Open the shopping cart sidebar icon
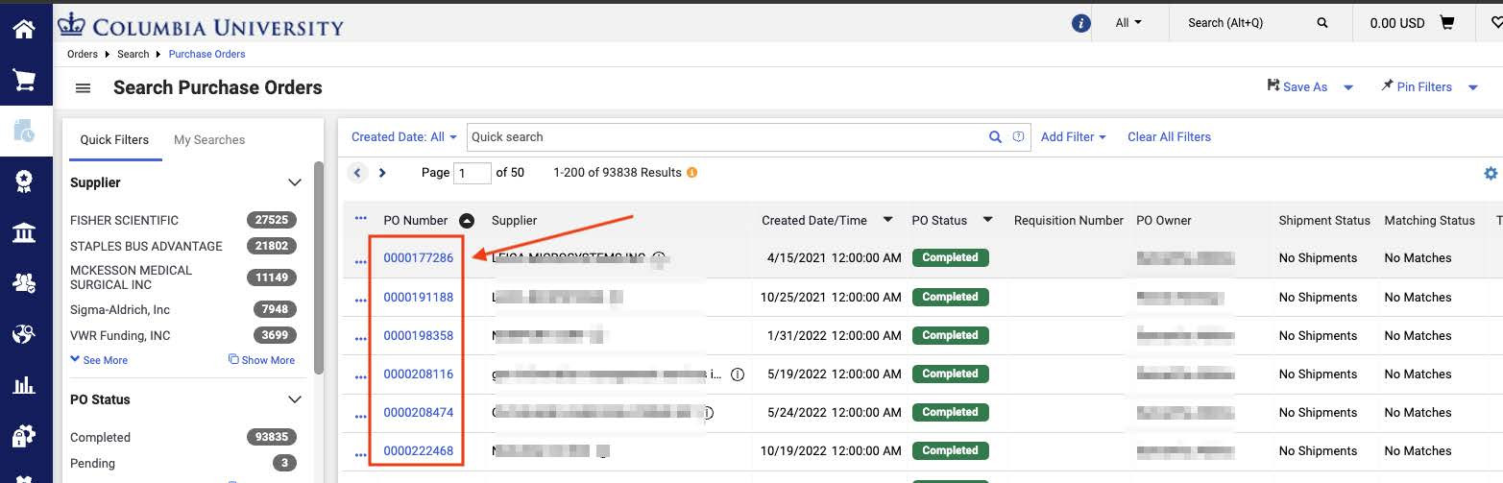 tap(24, 81)
